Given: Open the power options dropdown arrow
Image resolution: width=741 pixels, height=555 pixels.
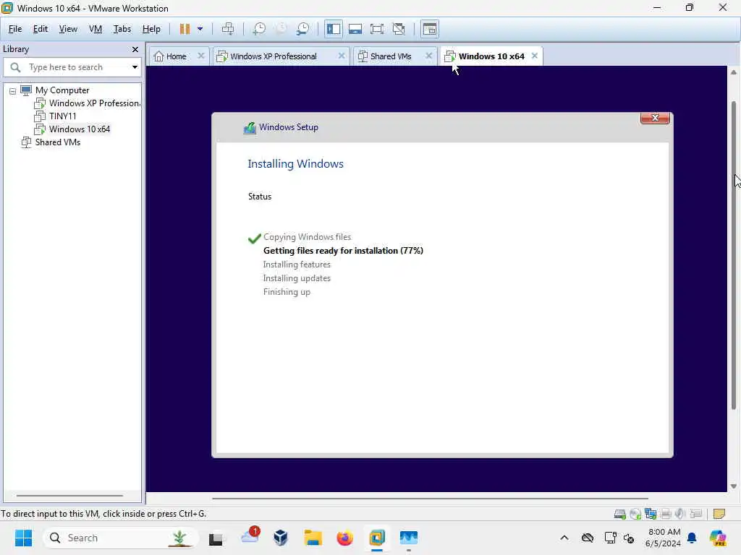Looking at the screenshot, I should (200, 29).
